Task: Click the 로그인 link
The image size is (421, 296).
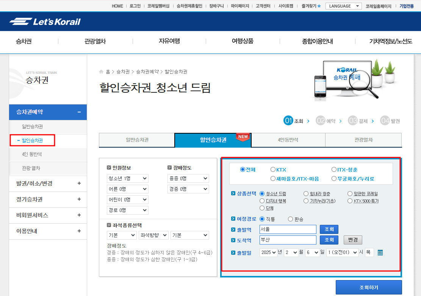Action: pos(135,6)
